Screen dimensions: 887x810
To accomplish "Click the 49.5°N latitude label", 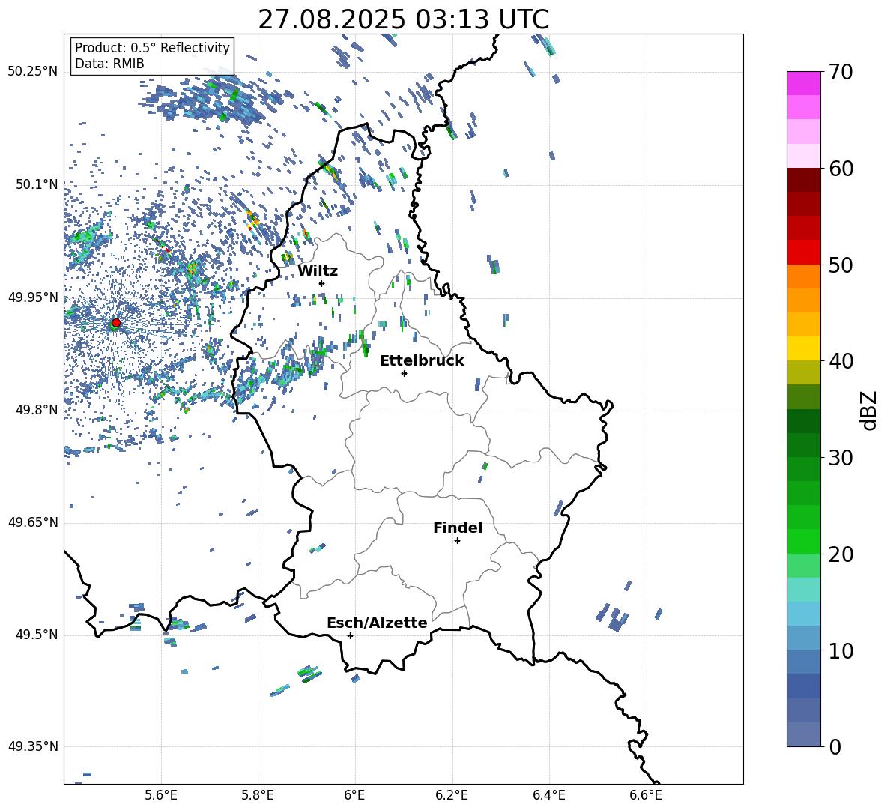I will [x=37, y=635].
